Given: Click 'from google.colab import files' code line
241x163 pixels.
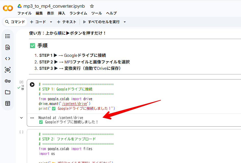Looking at the screenshot, I should pyautogui.click(x=66, y=149).
